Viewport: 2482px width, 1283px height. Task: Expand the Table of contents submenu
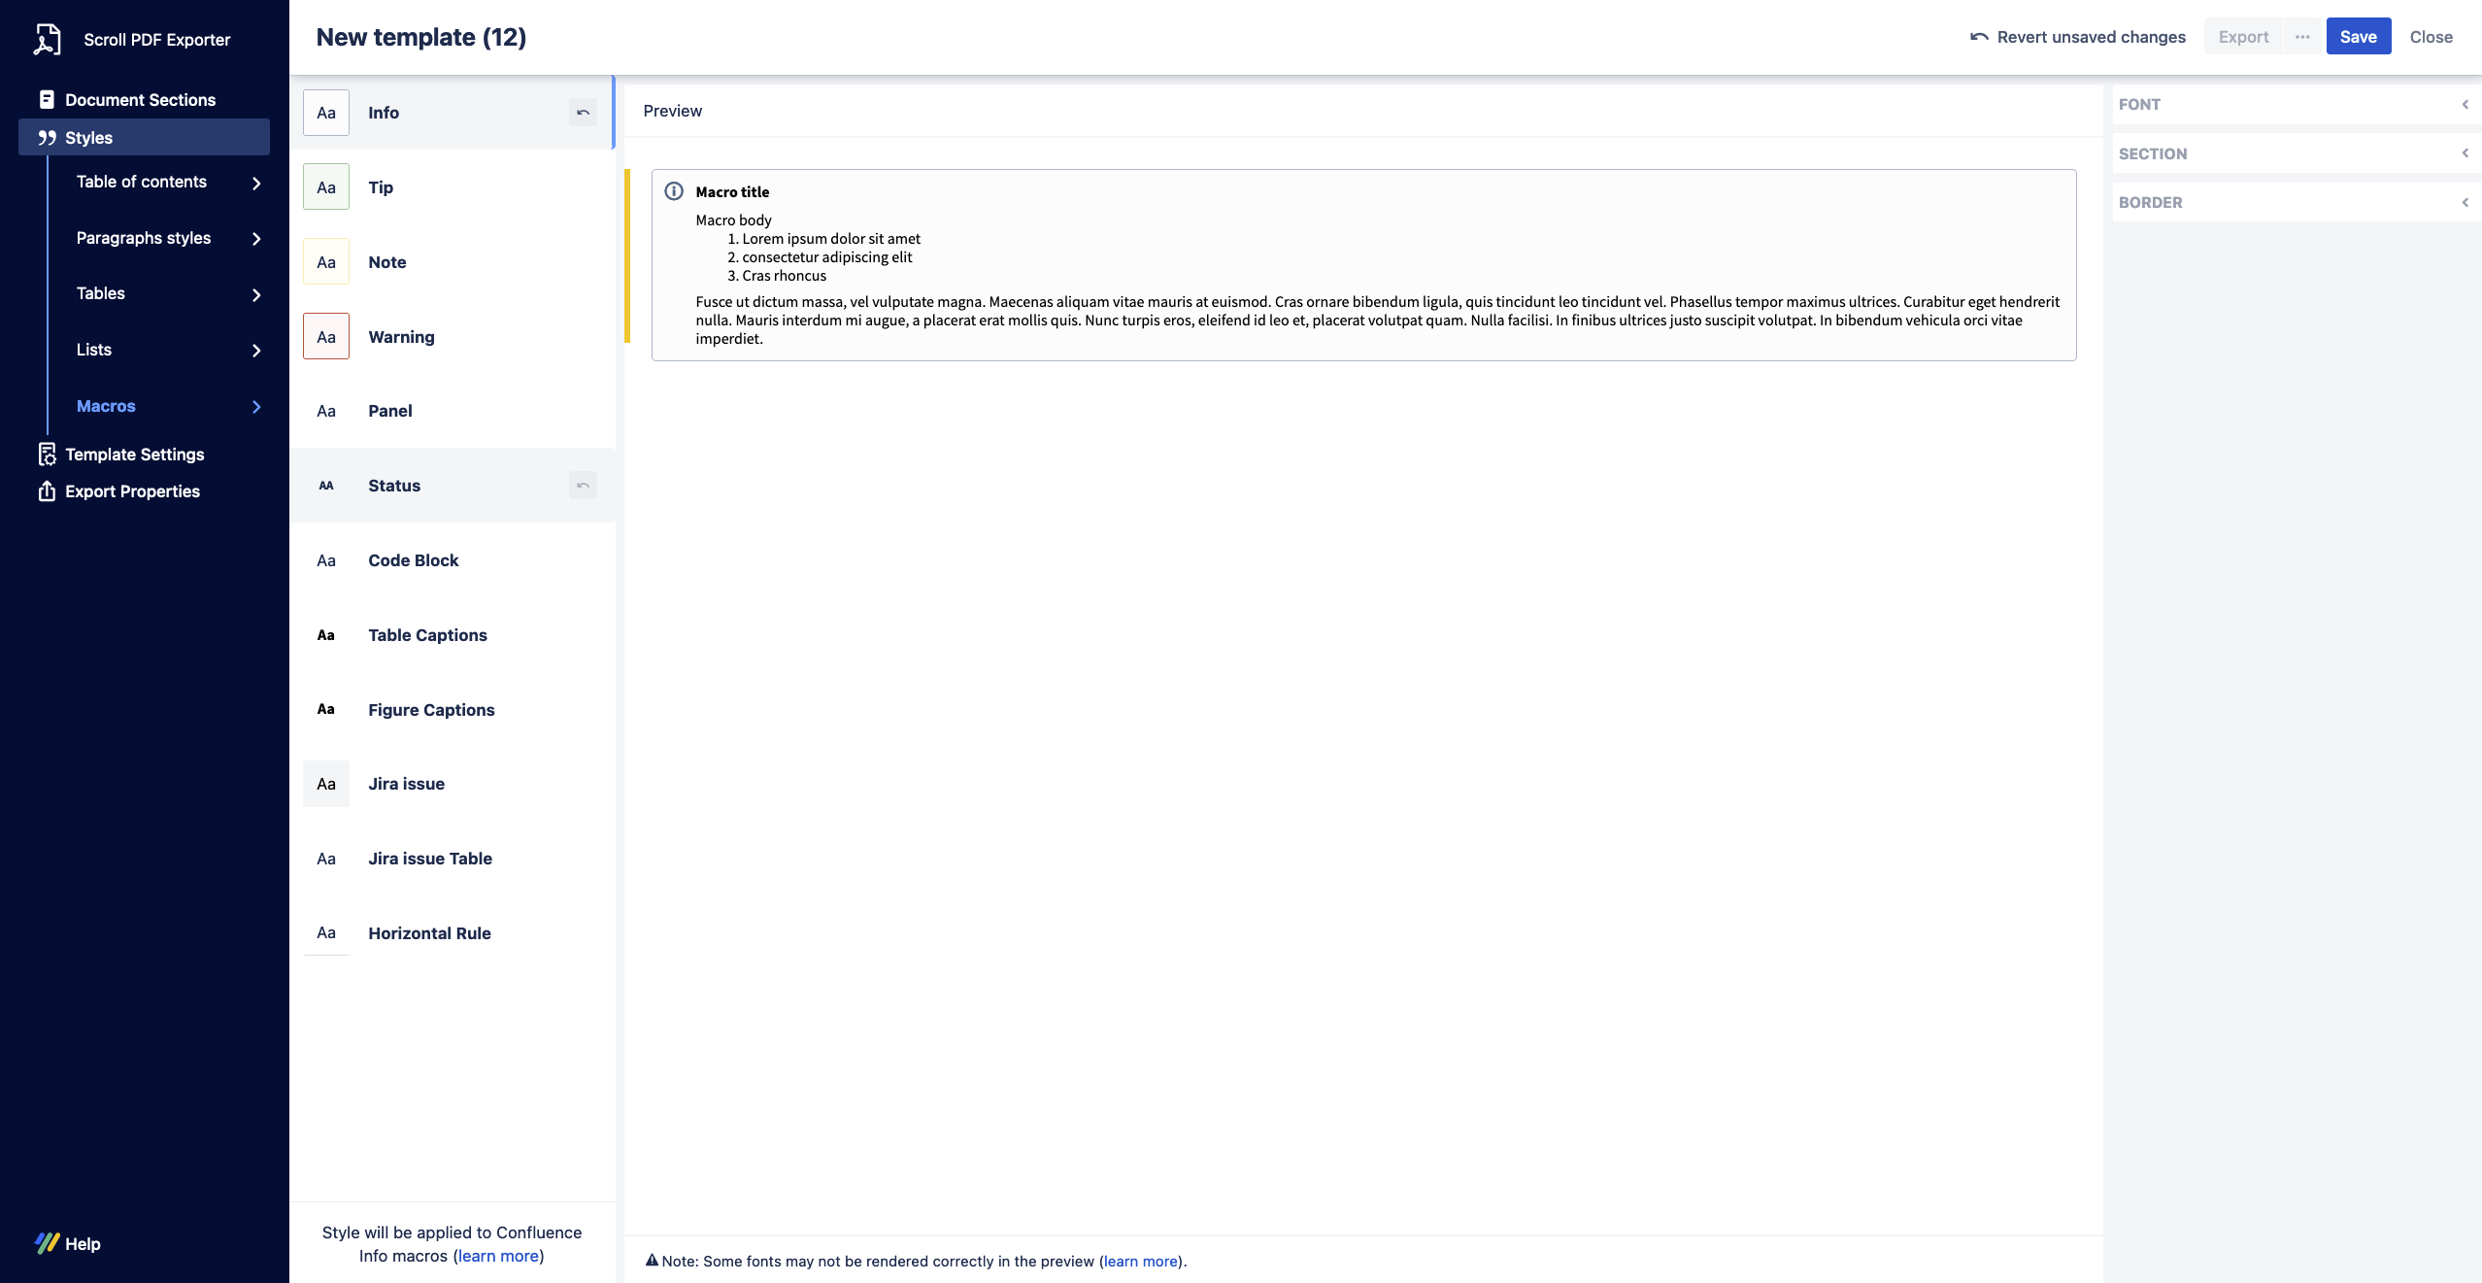[x=256, y=183]
